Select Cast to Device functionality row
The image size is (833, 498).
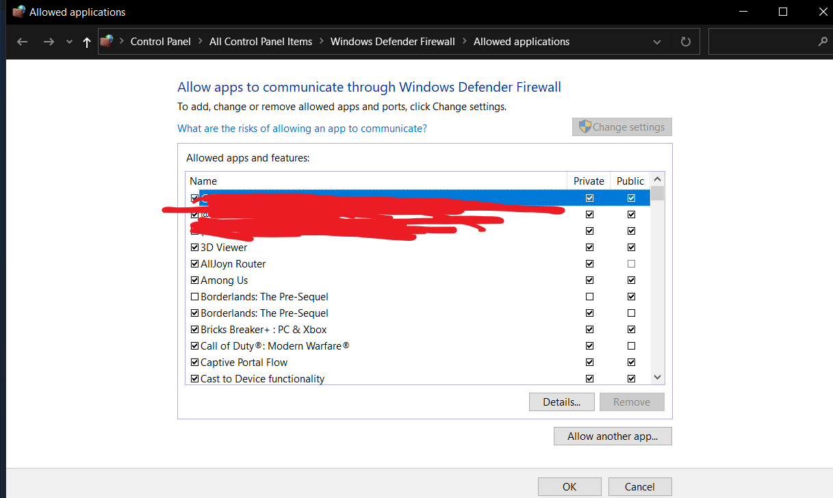click(418, 378)
